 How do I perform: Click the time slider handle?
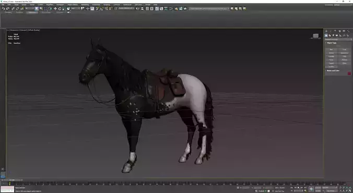coord(11,180)
